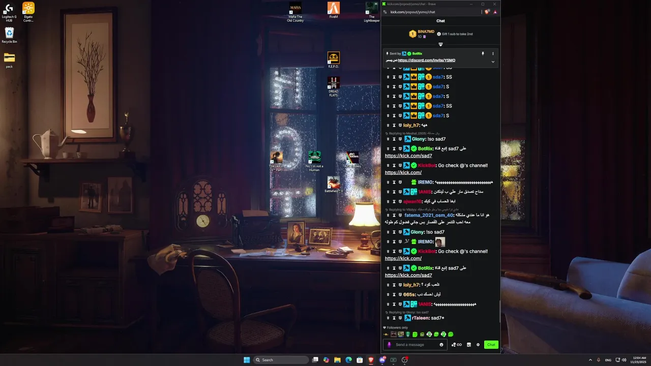Open Copilot from the taskbar
This screenshot has width=651, height=366.
(x=326, y=360)
